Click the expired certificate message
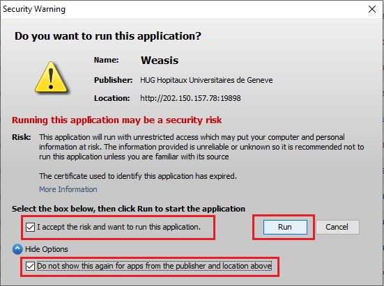The width and height of the screenshot is (384, 286). coord(138,176)
